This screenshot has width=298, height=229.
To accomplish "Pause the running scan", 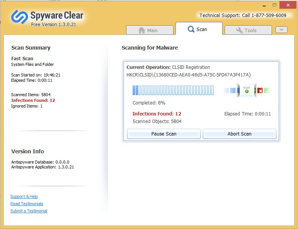I will click(x=164, y=134).
